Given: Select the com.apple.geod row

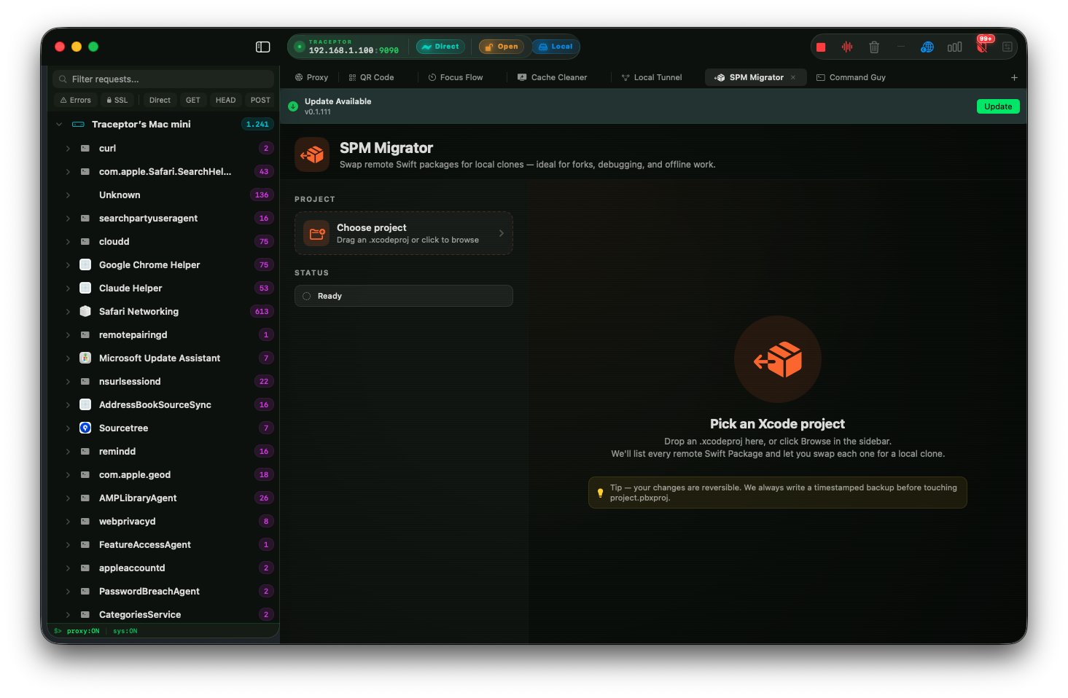Looking at the screenshot, I should [x=164, y=474].
